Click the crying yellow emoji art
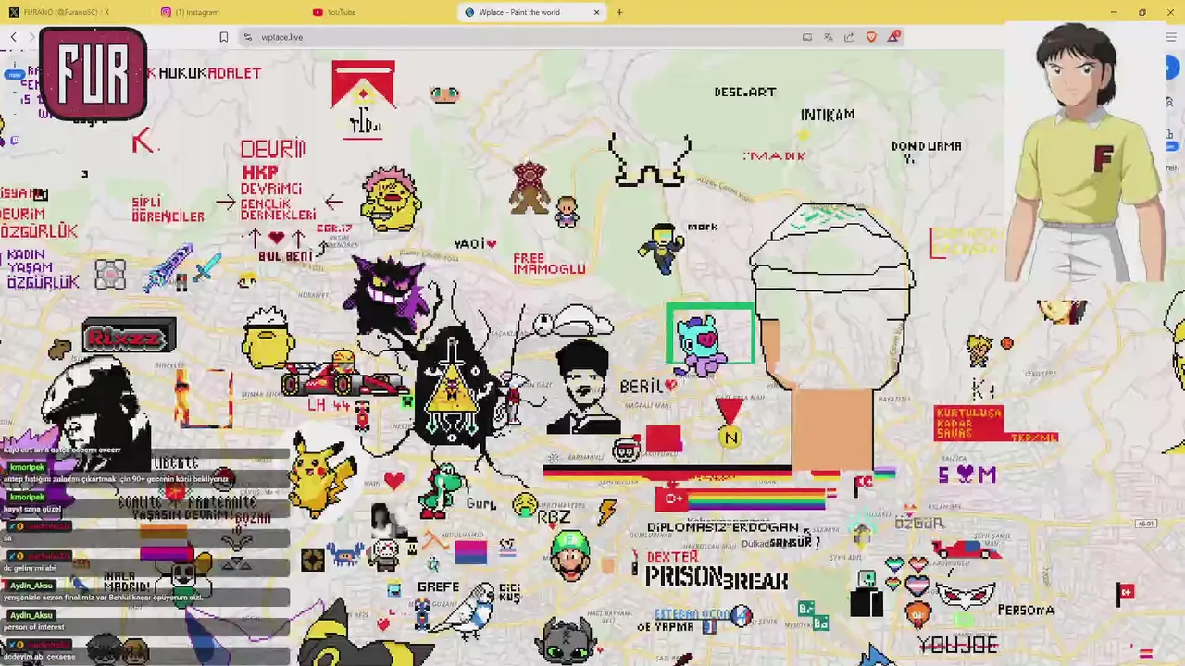The height and width of the screenshot is (666, 1185). pos(524,505)
